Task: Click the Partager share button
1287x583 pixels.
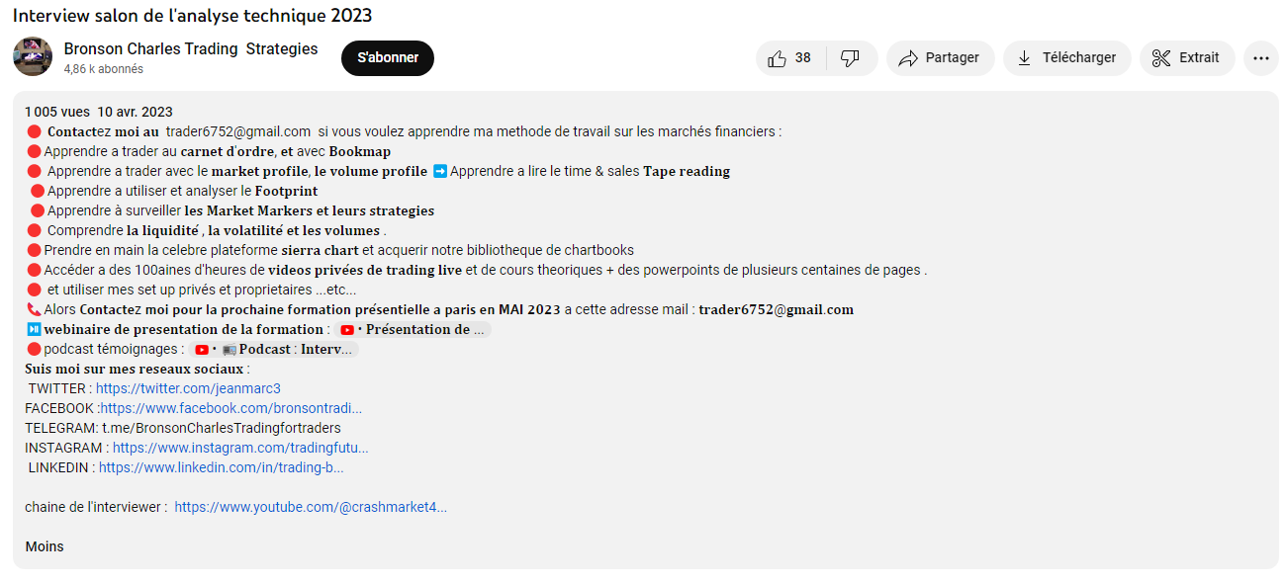Action: pos(939,58)
